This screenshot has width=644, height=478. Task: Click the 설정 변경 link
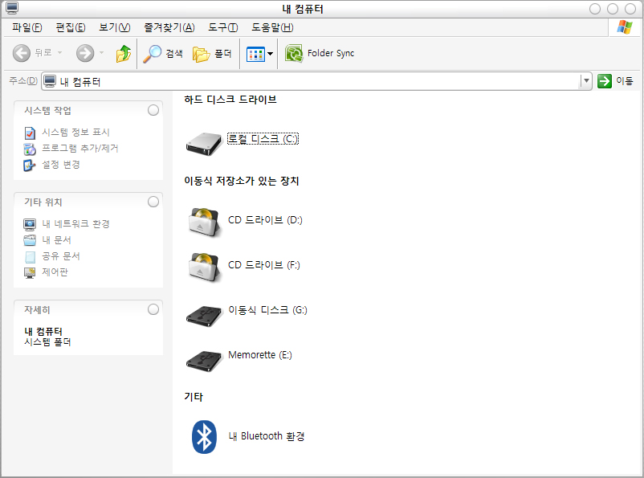pos(61,165)
